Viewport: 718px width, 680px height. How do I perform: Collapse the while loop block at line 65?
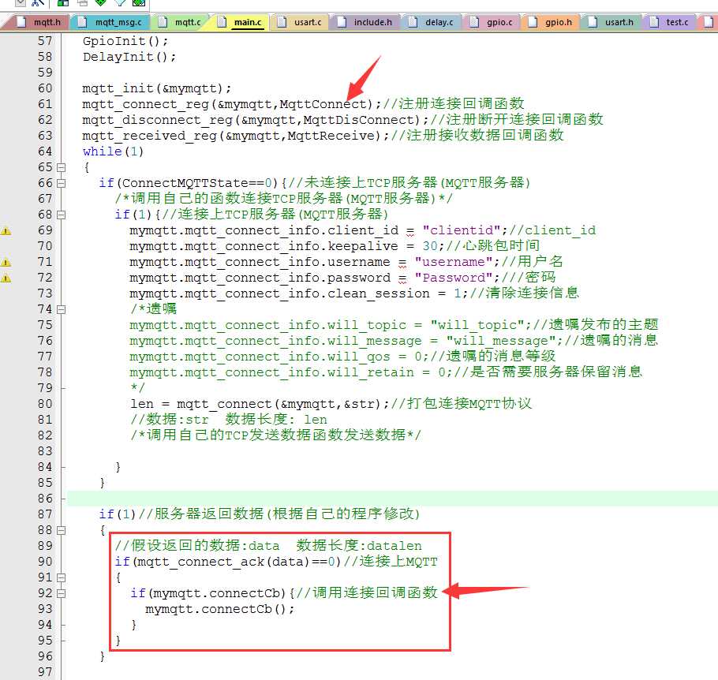62,167
